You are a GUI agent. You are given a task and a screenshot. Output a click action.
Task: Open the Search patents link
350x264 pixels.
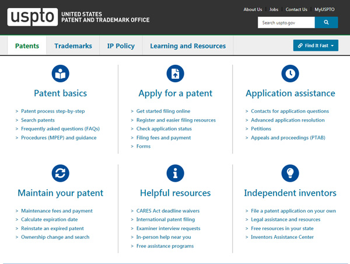(38, 120)
